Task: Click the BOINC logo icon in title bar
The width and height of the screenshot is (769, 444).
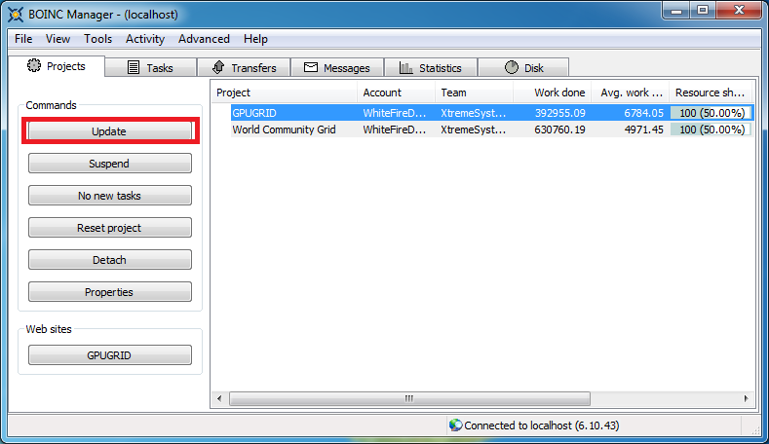Action: click(16, 15)
